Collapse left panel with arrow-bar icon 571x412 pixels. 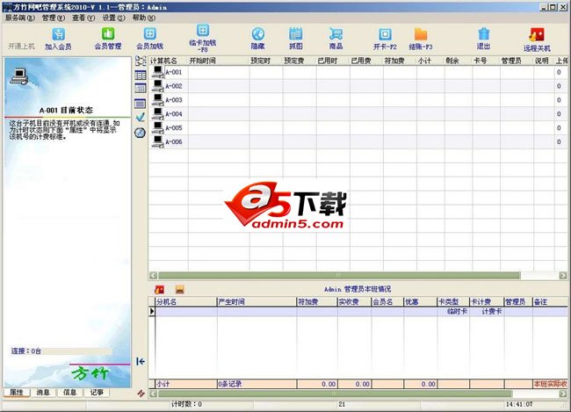141,361
